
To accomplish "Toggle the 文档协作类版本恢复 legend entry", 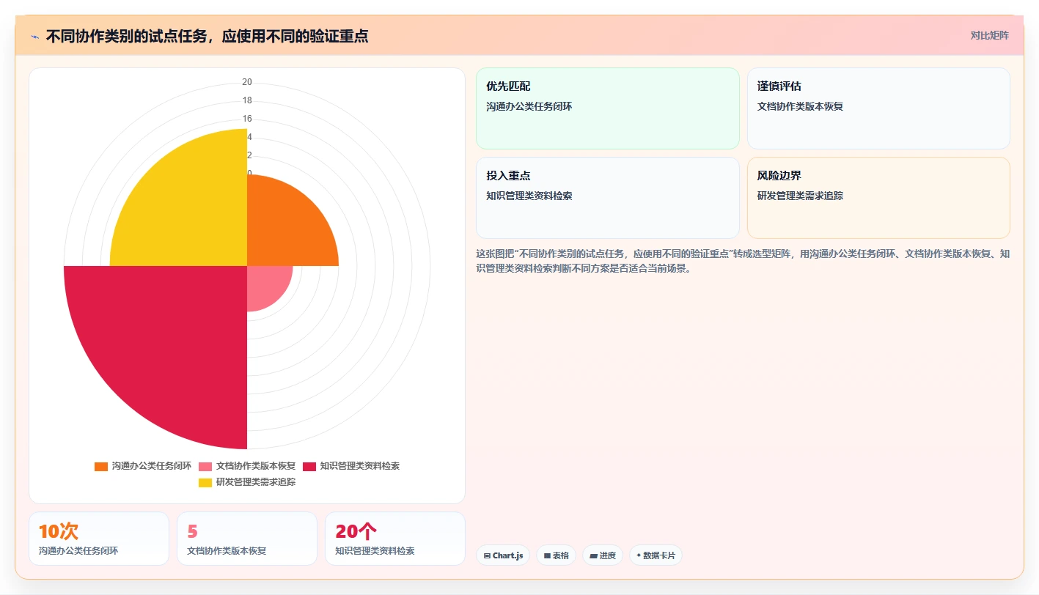I will [x=247, y=466].
